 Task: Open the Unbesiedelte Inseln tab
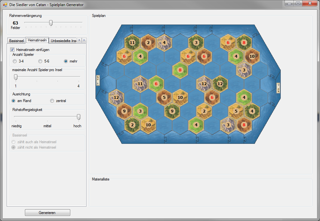pyautogui.click(x=63, y=41)
